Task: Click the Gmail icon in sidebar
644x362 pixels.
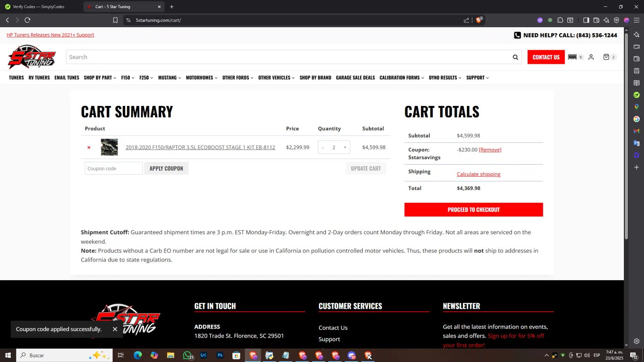Action: click(x=637, y=131)
